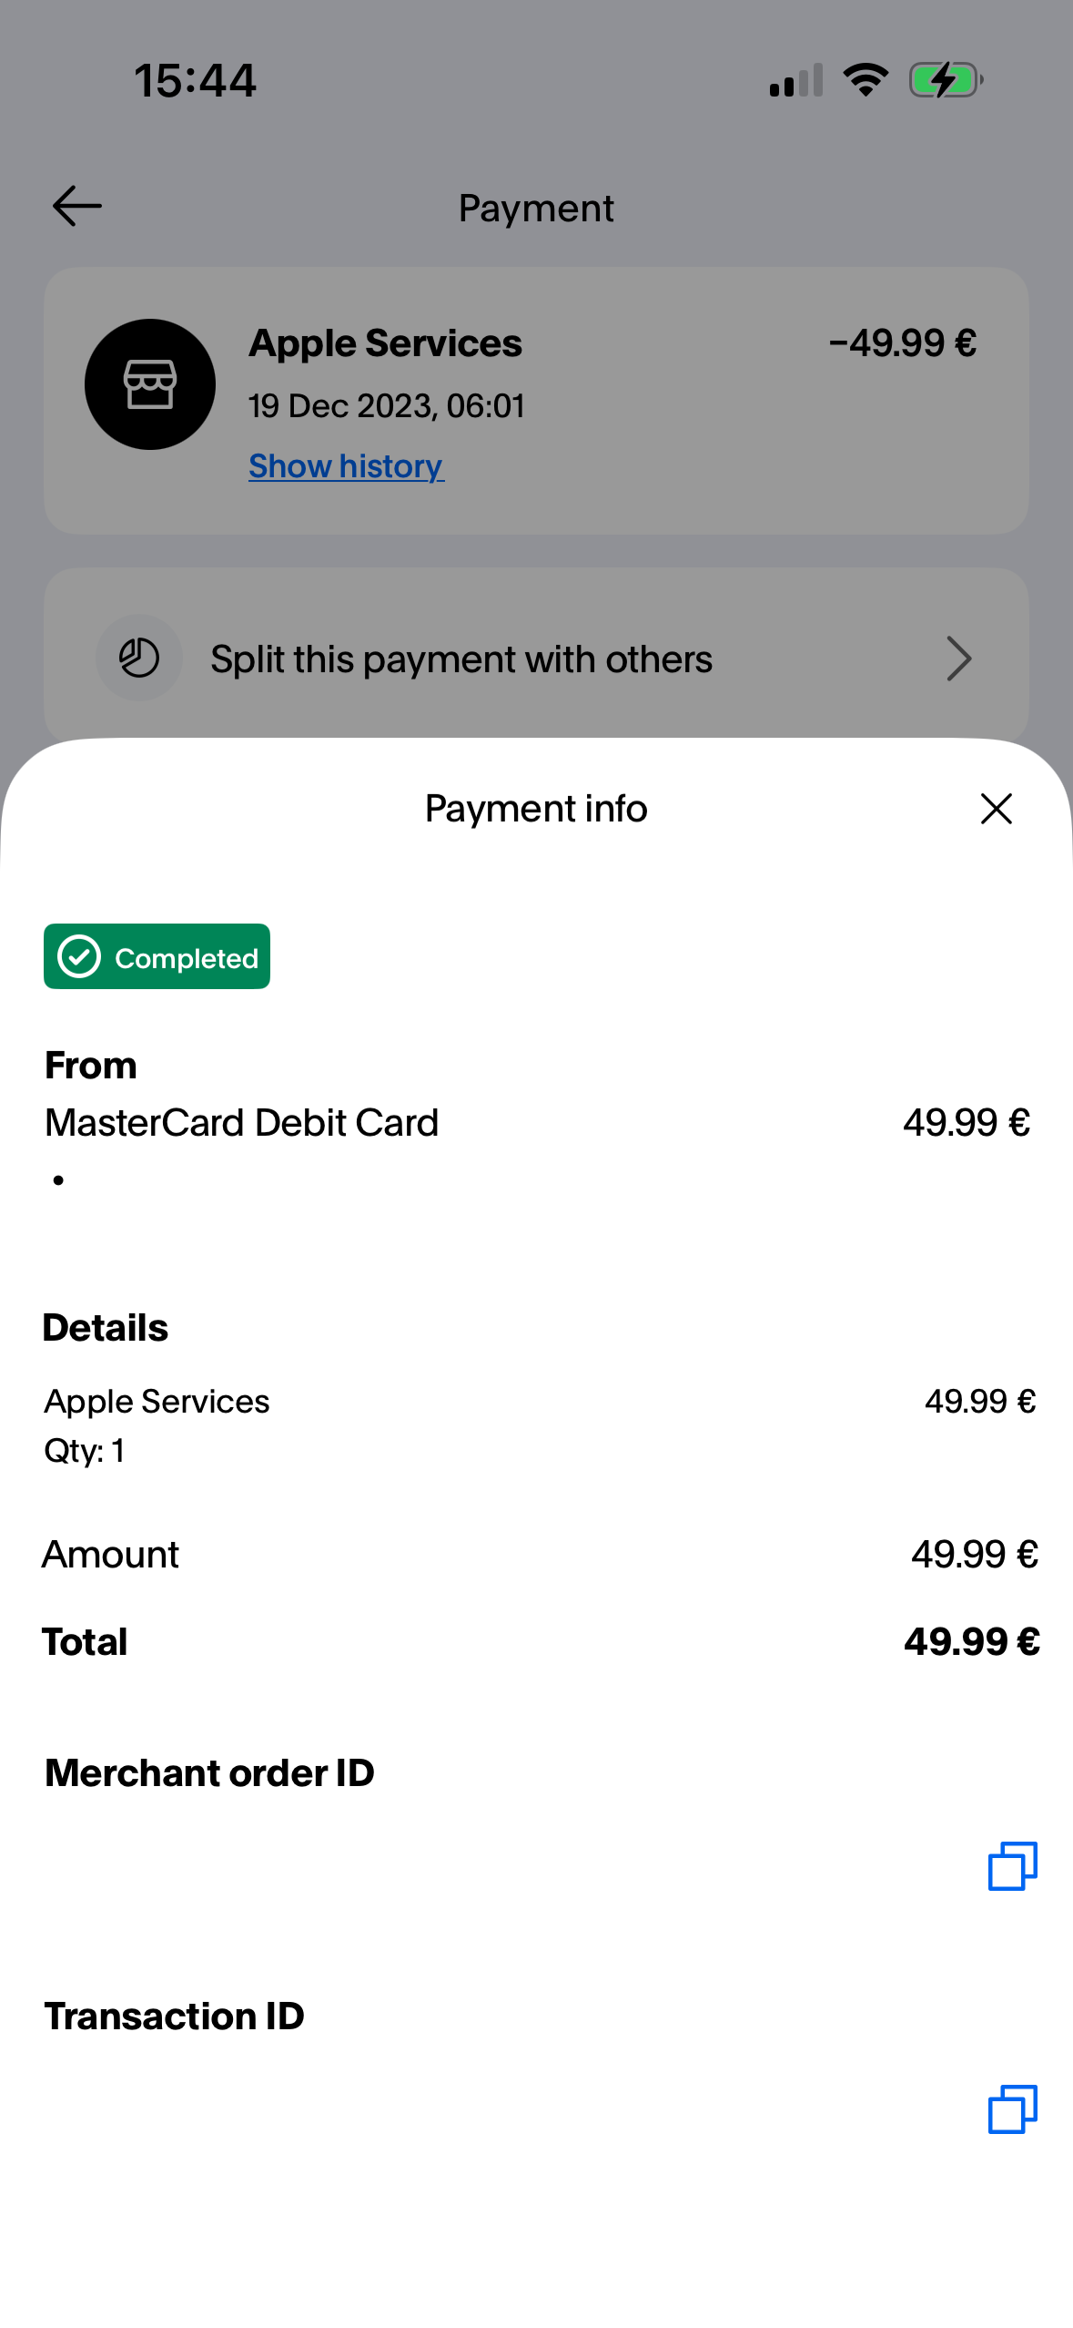Expand split payment using right chevron
Screen dimensions: 1073x2328
[x=959, y=659]
